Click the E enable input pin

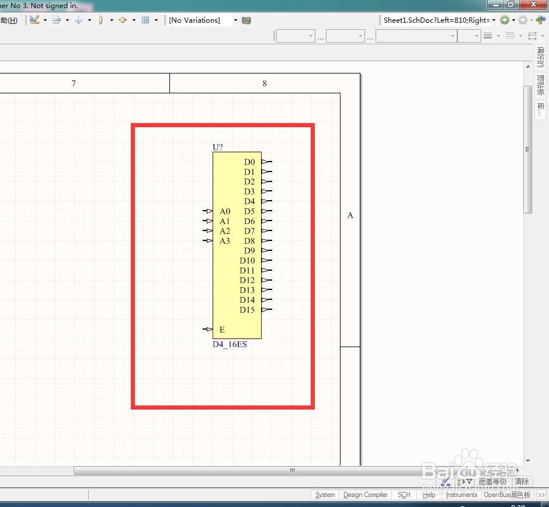(x=207, y=330)
